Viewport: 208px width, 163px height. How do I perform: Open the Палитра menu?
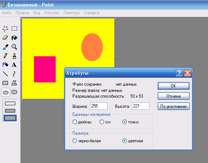pos(72,13)
